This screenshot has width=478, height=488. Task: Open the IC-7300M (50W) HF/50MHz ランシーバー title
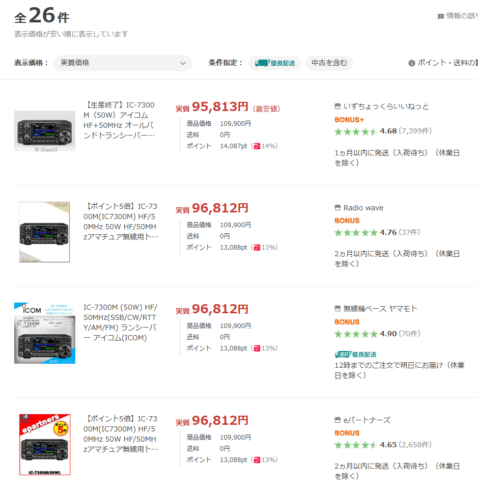point(121,322)
